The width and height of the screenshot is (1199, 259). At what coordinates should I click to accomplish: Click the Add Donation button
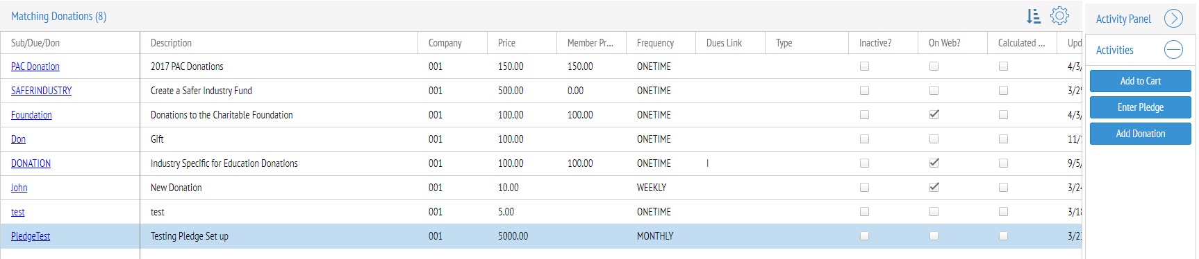(x=1140, y=134)
